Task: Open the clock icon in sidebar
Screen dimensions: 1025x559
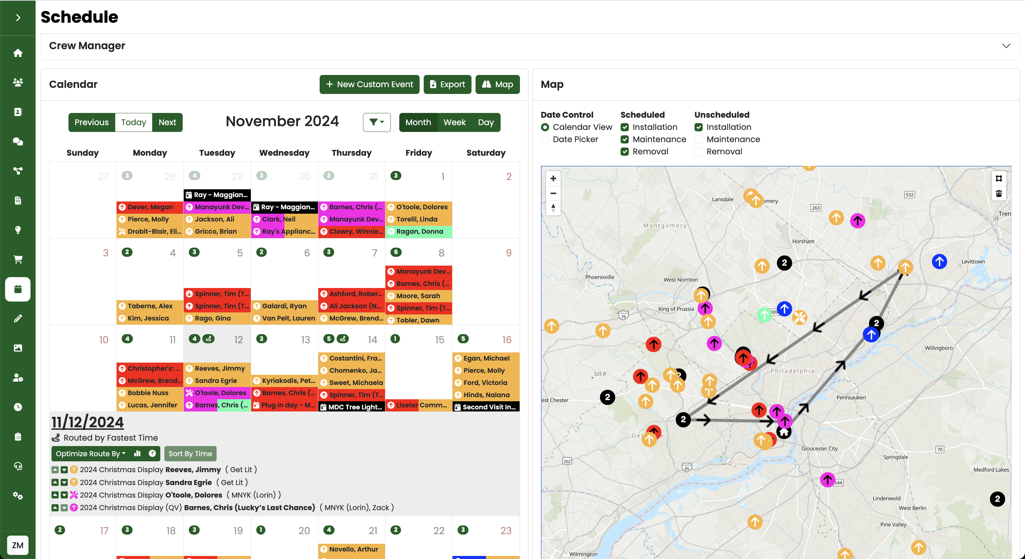Action: (18, 407)
